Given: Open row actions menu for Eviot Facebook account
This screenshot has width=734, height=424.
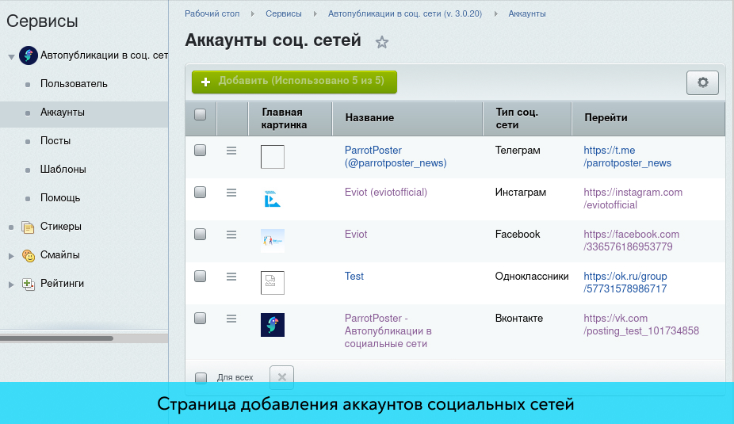Looking at the screenshot, I should pos(231,234).
